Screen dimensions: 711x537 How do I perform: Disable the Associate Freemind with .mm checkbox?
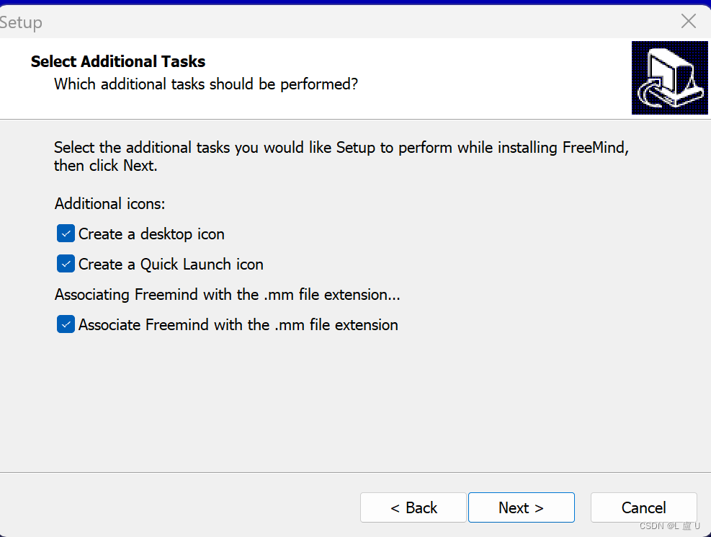(x=66, y=324)
